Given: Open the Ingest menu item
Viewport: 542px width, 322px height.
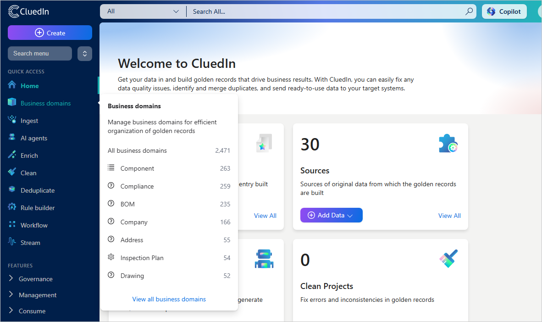Looking at the screenshot, I should (x=29, y=121).
